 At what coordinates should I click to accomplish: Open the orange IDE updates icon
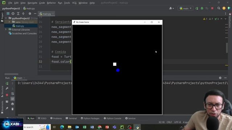point(224,8)
